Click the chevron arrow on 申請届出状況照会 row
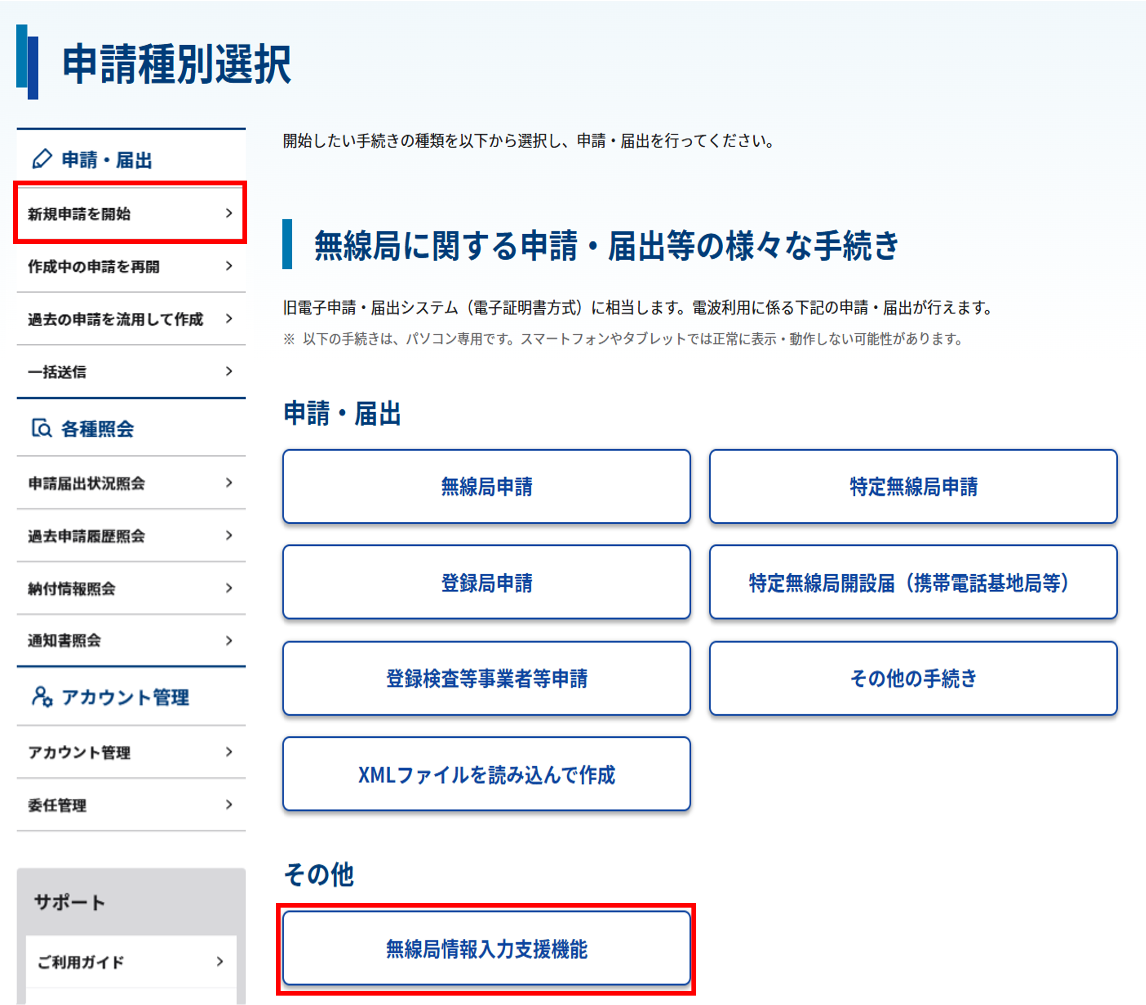This screenshot has height=1005, width=1146. [x=229, y=483]
